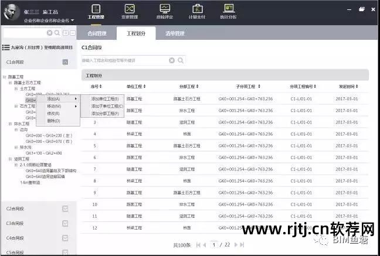Sort the table by 发起时间 column
This screenshot has width=380, height=256.
point(348,87)
